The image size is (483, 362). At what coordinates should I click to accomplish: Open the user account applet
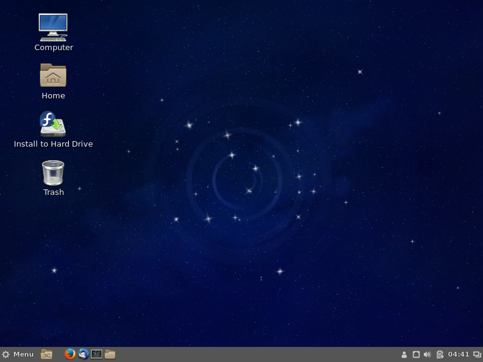coord(404,354)
